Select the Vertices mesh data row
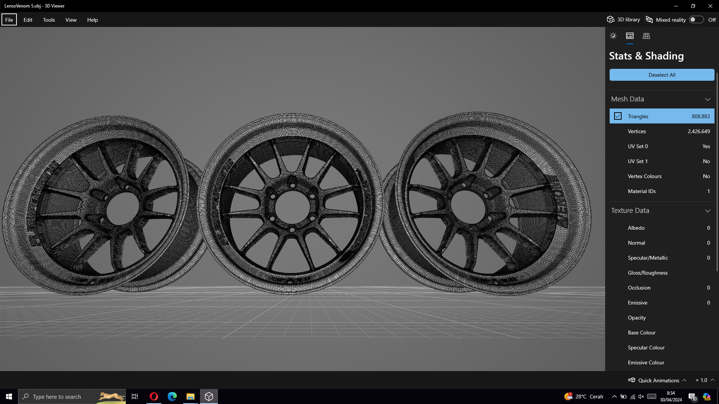 point(662,131)
